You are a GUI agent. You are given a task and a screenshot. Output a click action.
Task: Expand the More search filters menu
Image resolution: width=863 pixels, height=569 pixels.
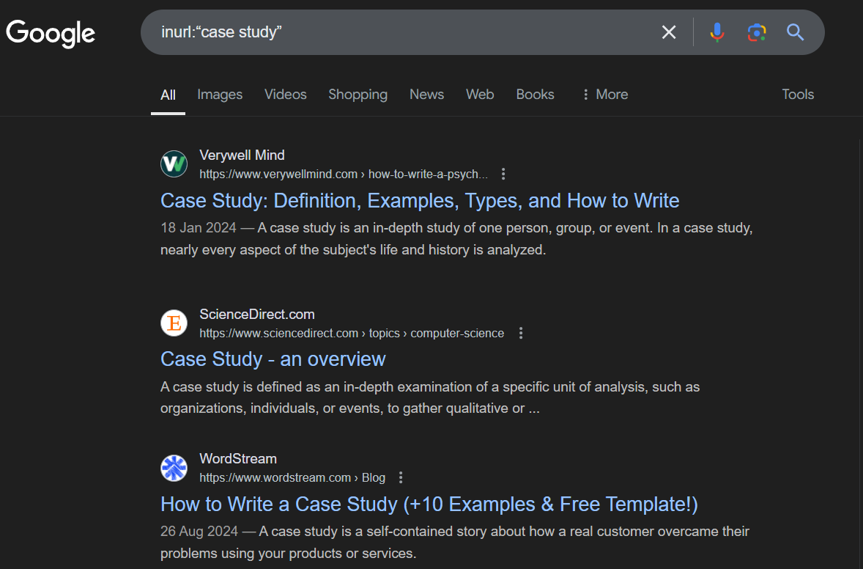[605, 95]
